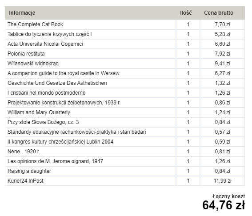
Task: Click the Ilość column header
Action: coord(186,13)
